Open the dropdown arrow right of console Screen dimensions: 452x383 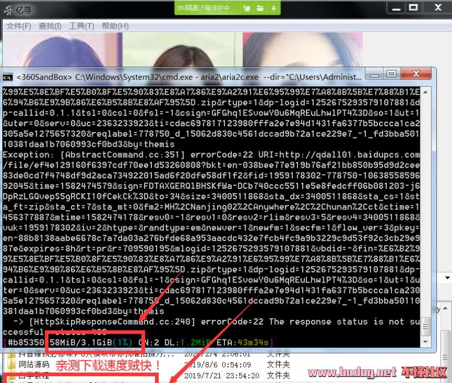coord(447,278)
